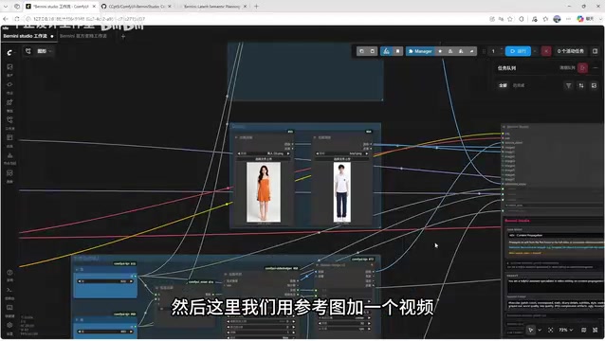Select the completed (已完成) filter in the task queue
Viewport: 605px width, 341px height.
pos(519,85)
